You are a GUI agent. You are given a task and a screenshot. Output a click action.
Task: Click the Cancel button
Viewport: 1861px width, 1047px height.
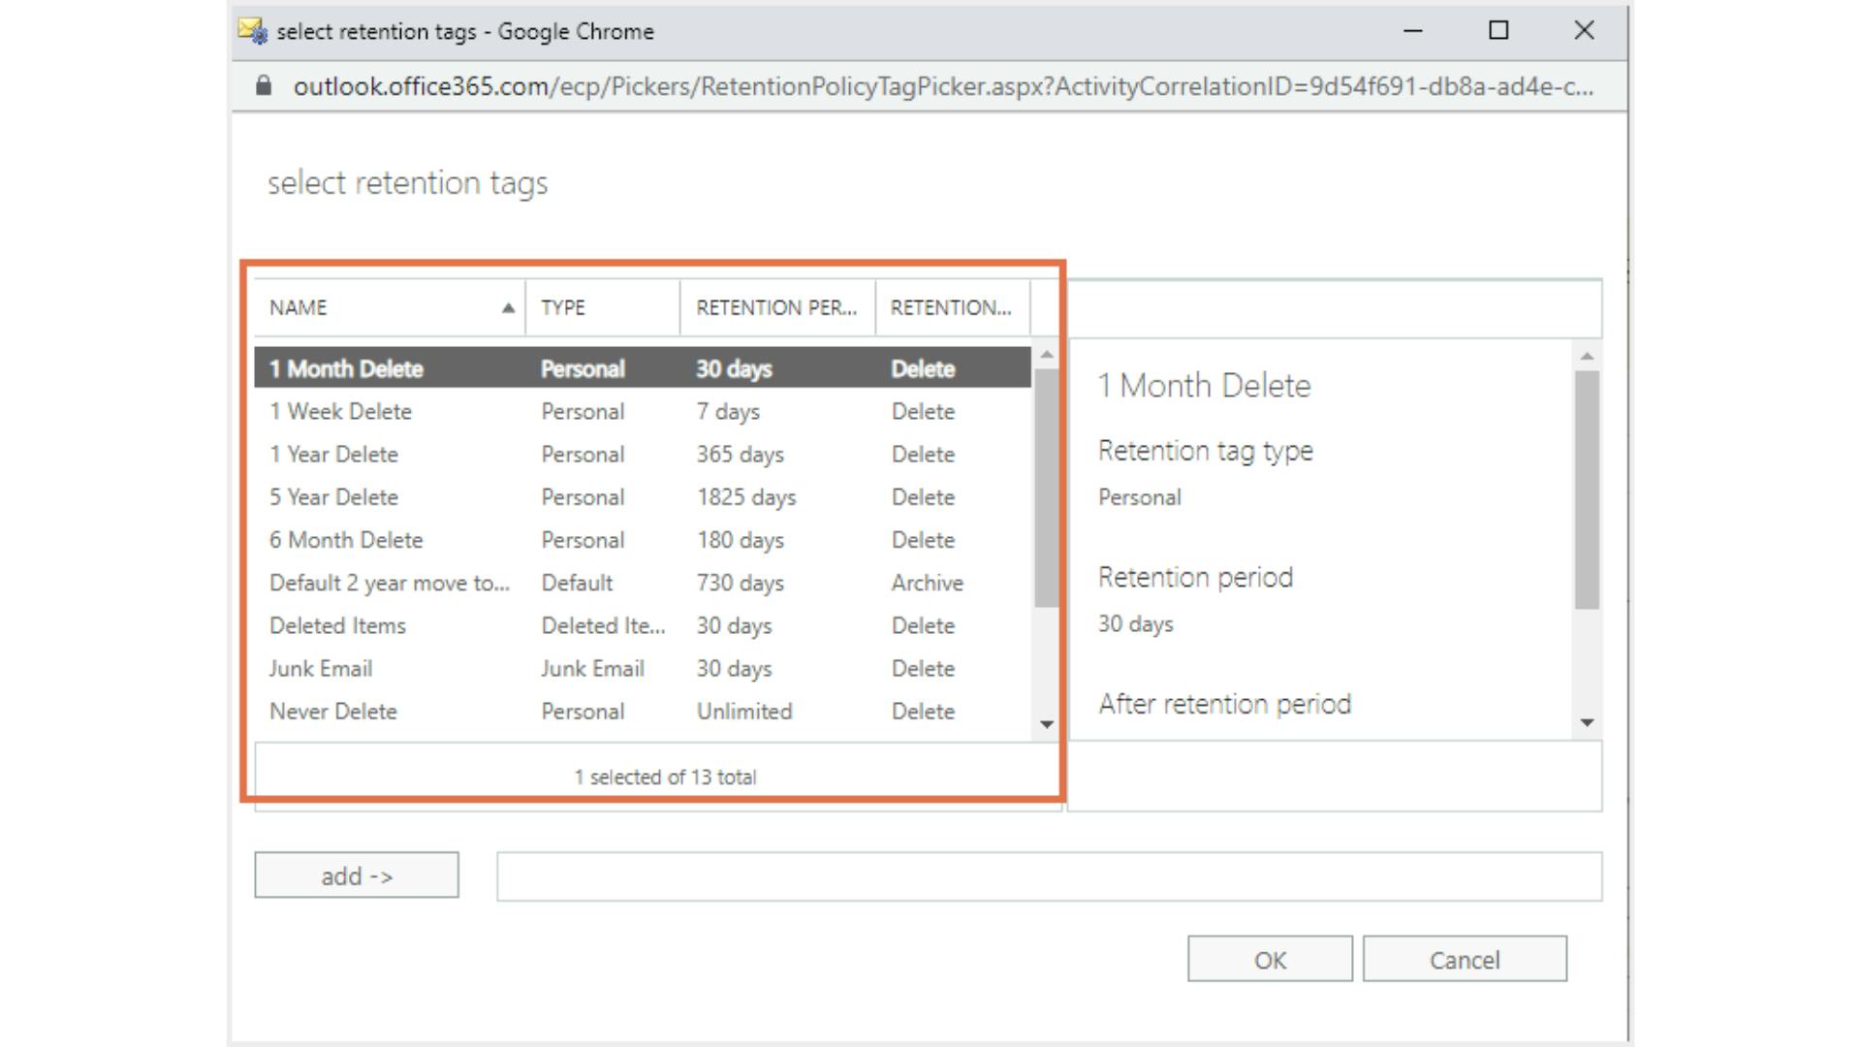point(1464,960)
